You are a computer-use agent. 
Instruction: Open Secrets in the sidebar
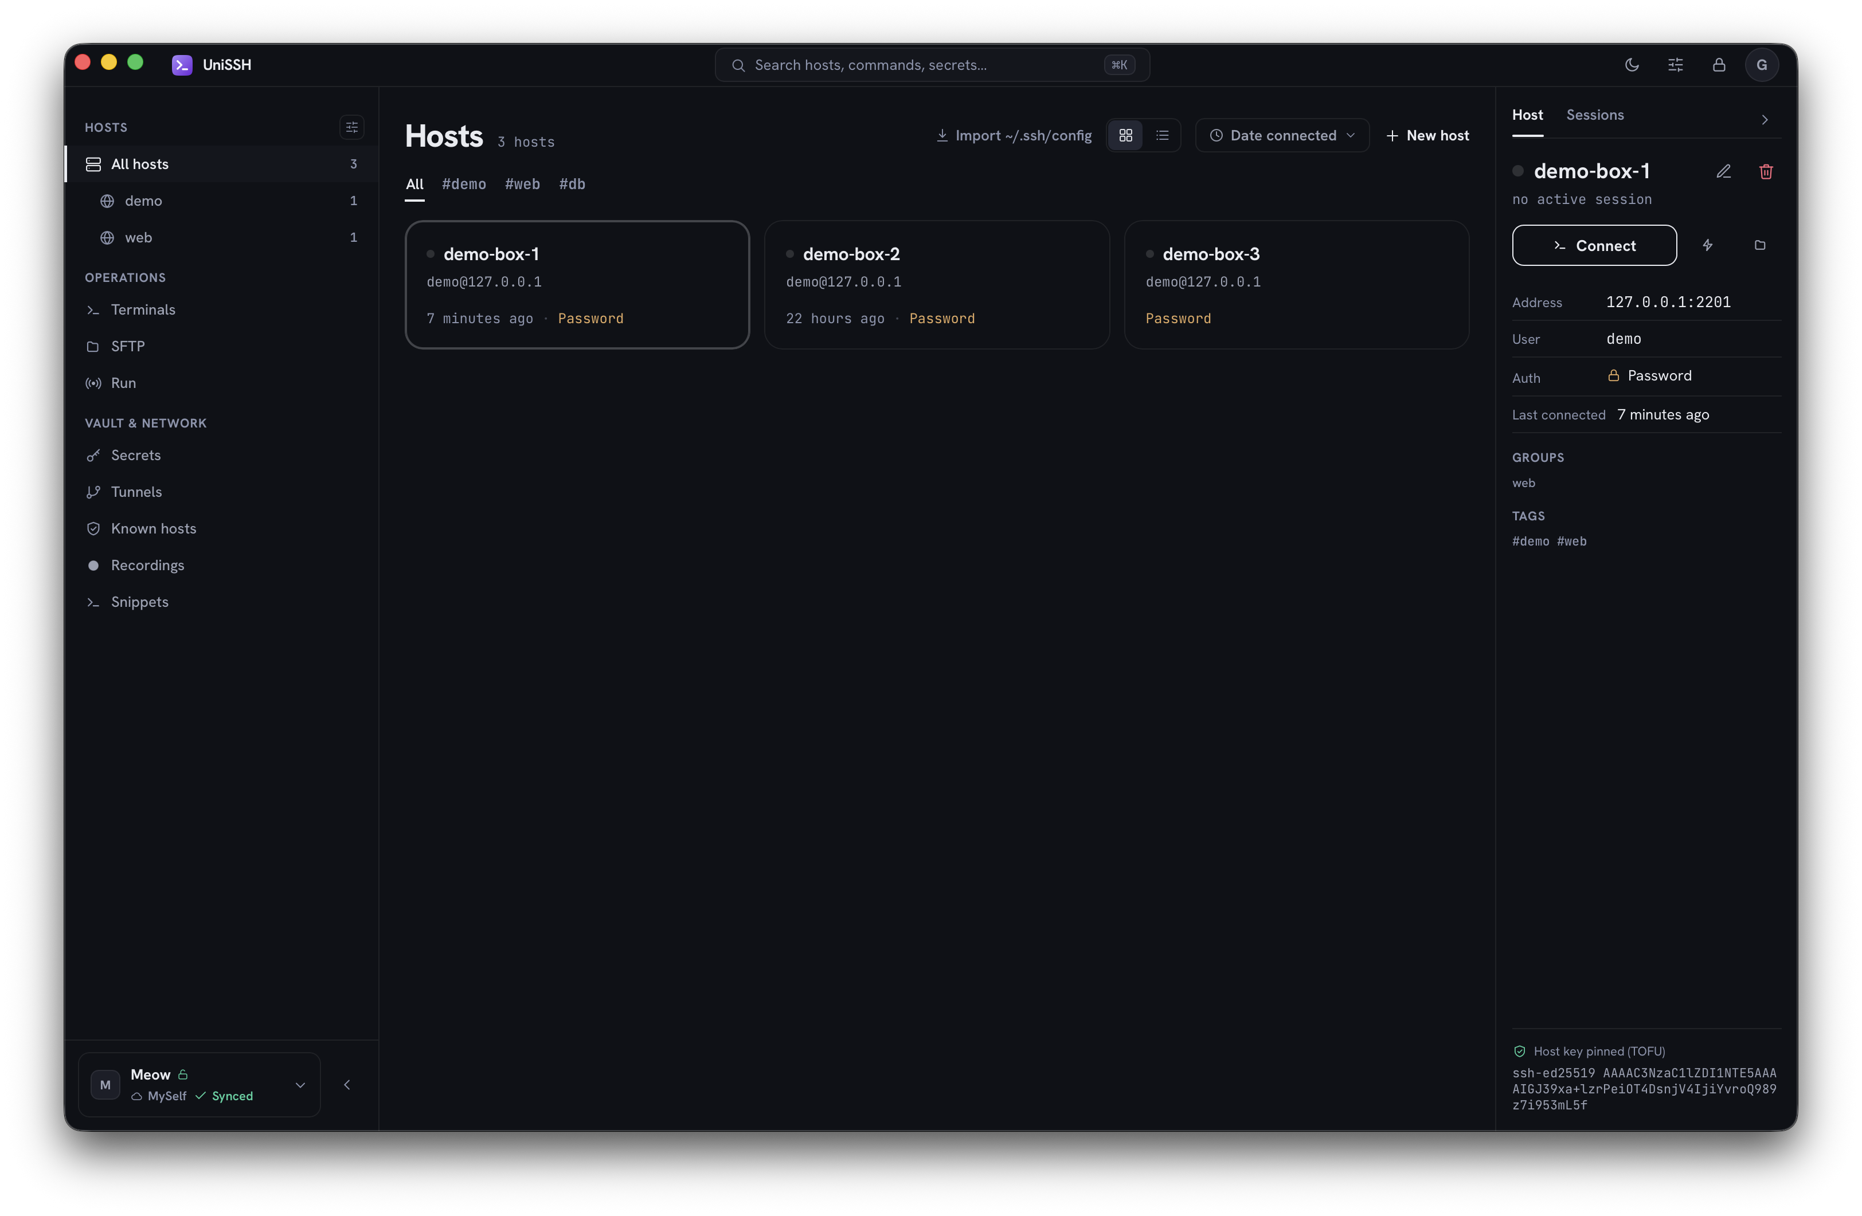(222, 455)
